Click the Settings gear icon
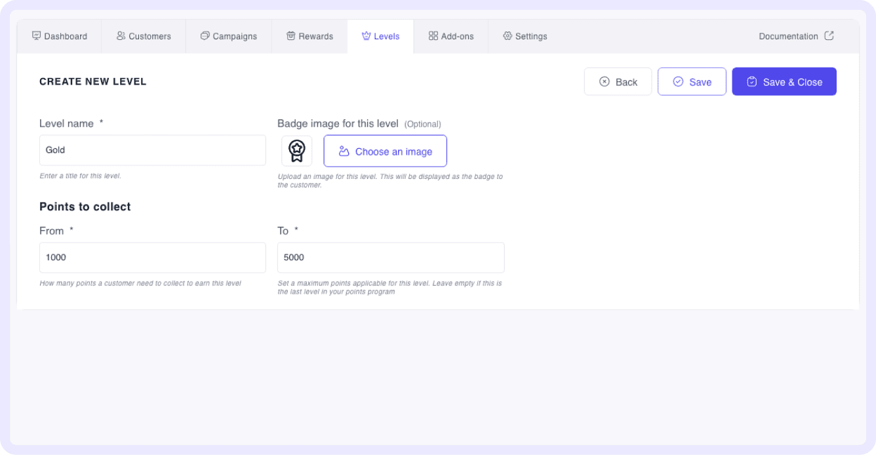Screen dimensions: 876x455 (507, 36)
